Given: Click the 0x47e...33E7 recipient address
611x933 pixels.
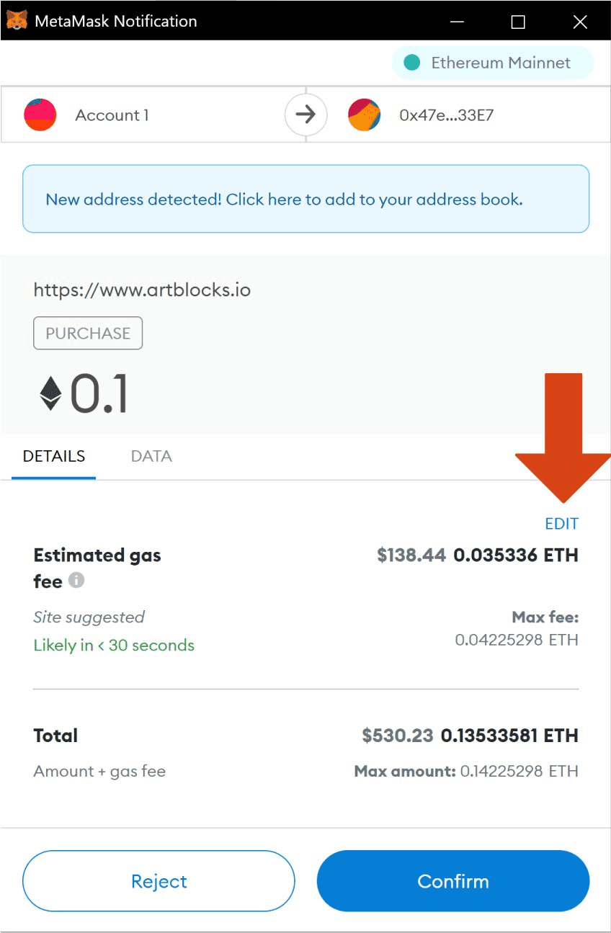Looking at the screenshot, I should 447,115.
